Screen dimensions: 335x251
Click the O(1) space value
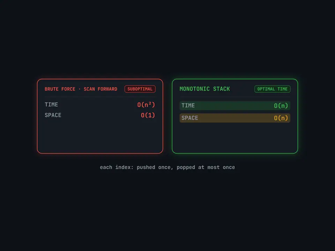(148, 115)
